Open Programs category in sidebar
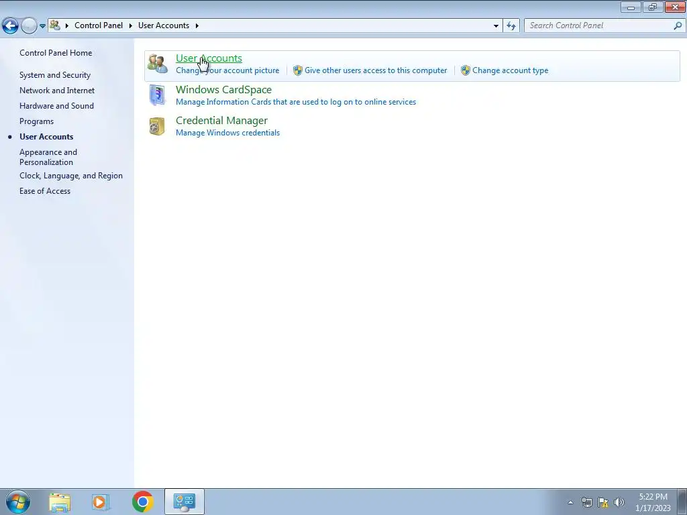Screen dimensions: 687x515 point(36,121)
